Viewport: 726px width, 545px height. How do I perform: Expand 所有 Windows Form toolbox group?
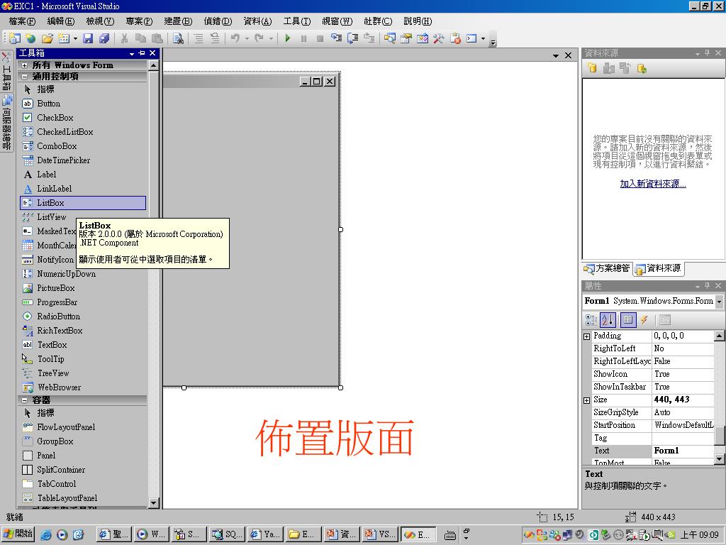(25, 65)
